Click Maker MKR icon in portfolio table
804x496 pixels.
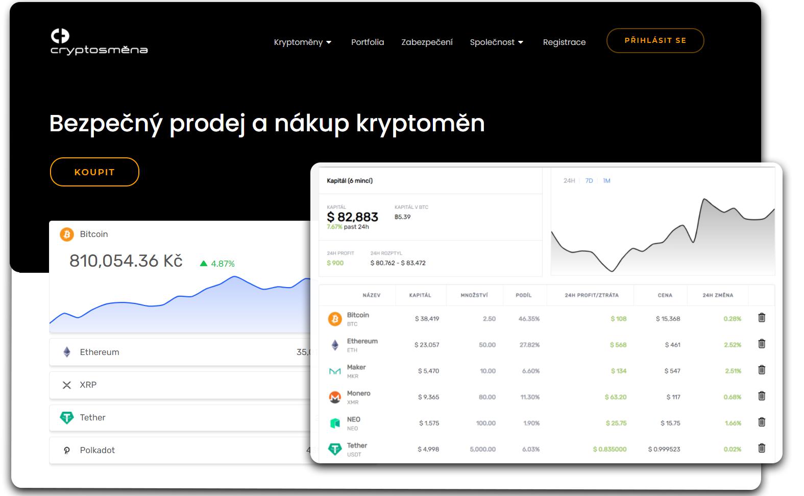[x=335, y=371]
